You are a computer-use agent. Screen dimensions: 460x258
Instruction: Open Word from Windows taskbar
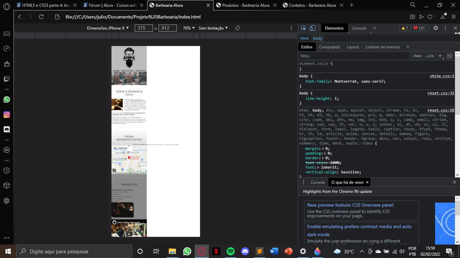click(x=274, y=251)
